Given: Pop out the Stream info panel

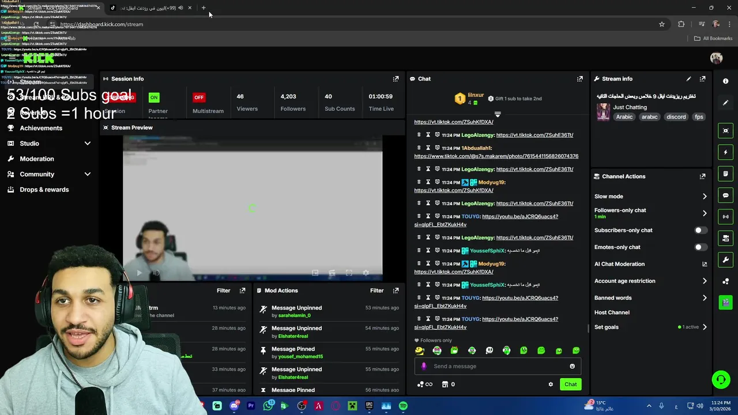Looking at the screenshot, I should (x=702, y=79).
